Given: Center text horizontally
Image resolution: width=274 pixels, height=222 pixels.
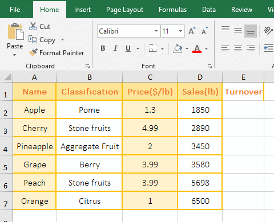Looking at the screenshot, I should click(238, 48).
